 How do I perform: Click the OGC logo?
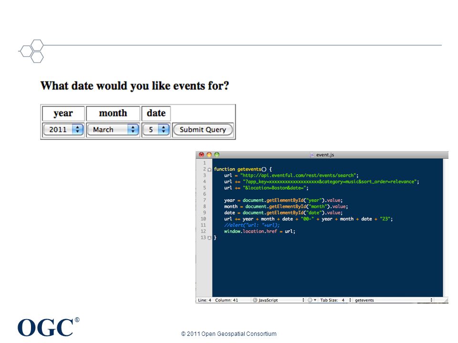pos(48,327)
